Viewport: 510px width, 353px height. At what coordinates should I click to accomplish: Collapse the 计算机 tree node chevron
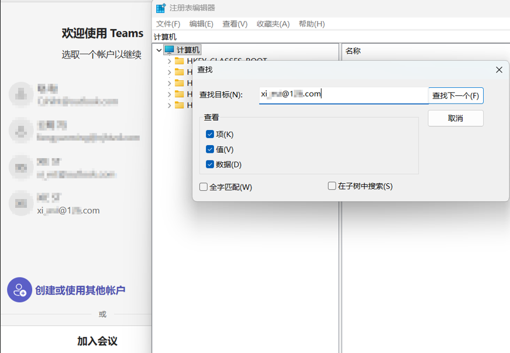pos(158,49)
